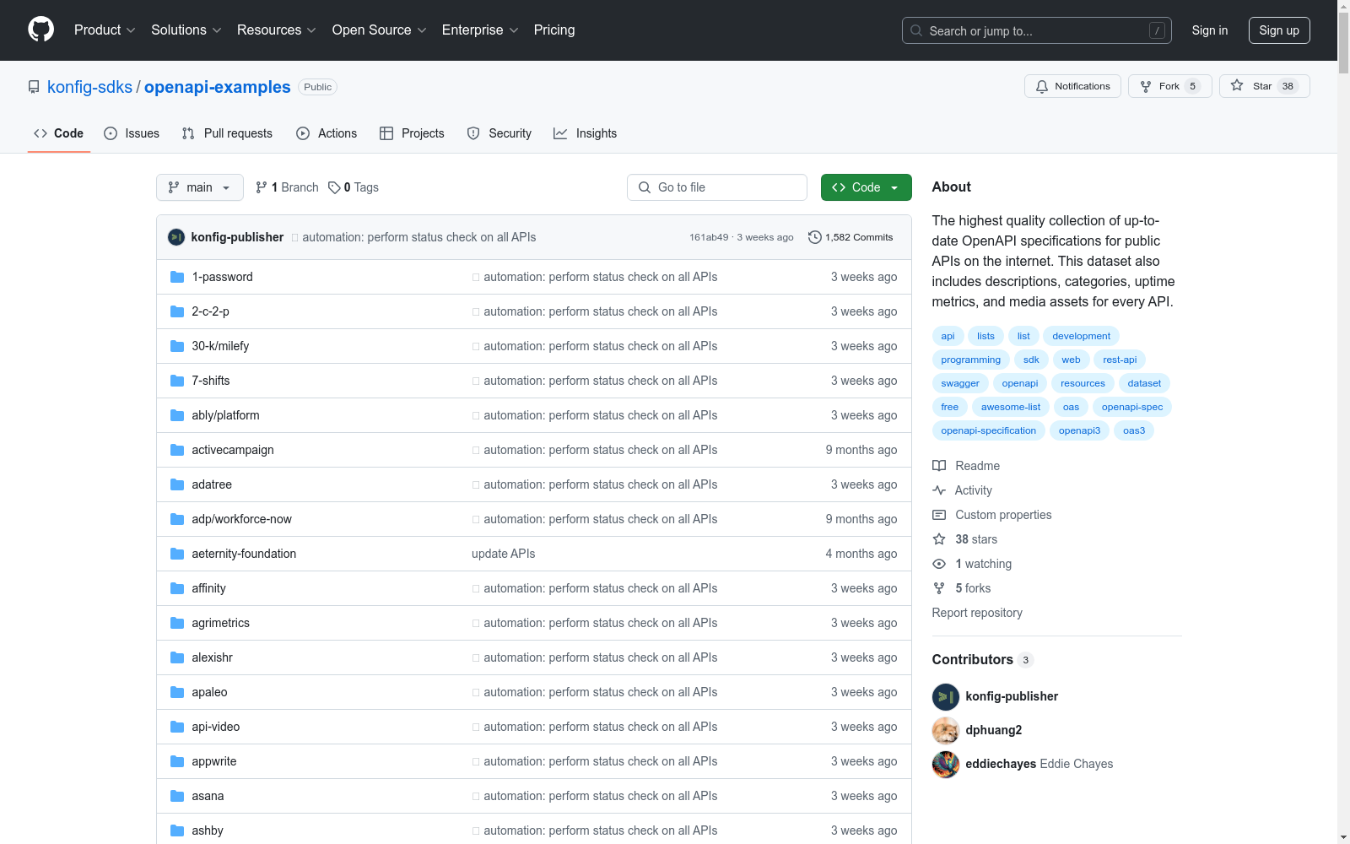Click the search magnifier icon in header
The height and width of the screenshot is (844, 1350).
pos(916,30)
